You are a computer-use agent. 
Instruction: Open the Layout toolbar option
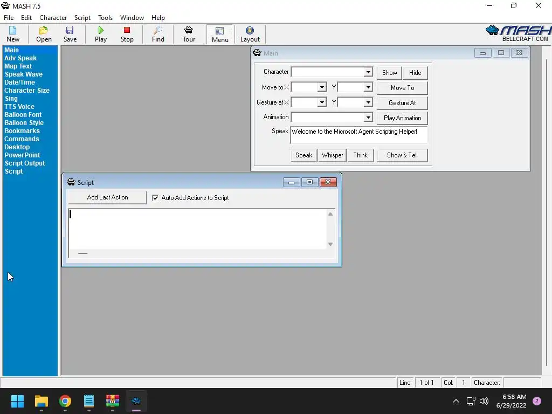(250, 34)
